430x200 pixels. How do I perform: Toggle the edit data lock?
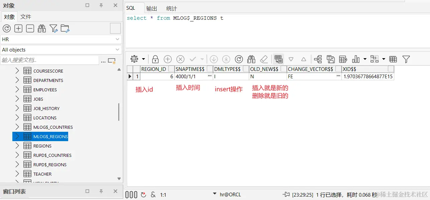point(155,59)
